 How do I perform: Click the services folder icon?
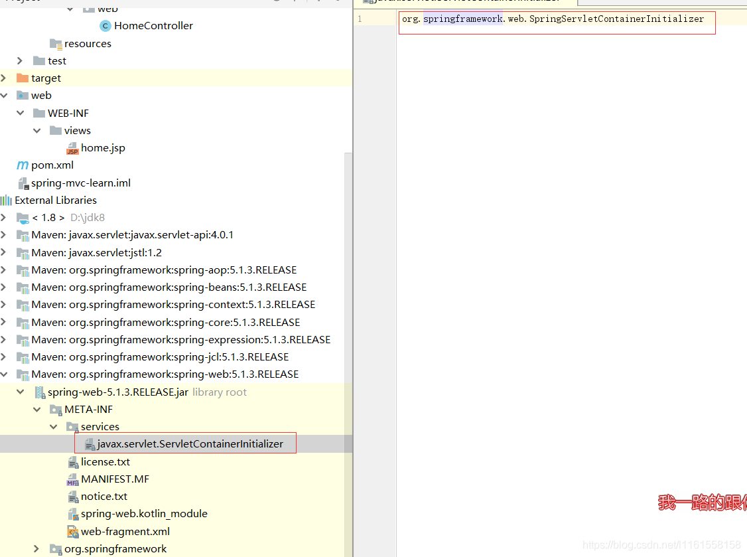[72, 427]
